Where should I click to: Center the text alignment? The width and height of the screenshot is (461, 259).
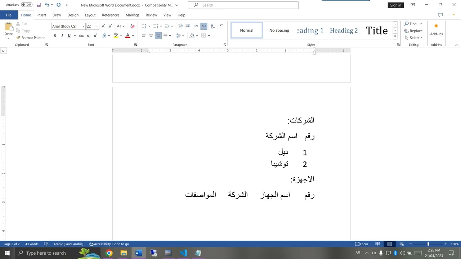[x=151, y=36]
